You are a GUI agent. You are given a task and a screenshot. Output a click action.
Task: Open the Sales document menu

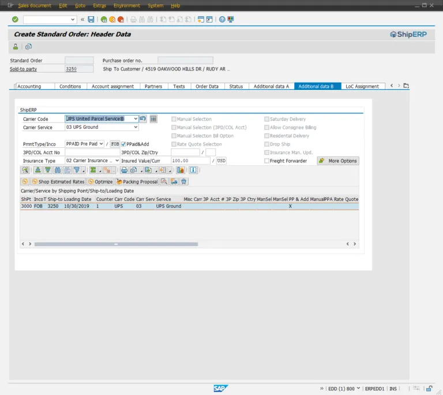(35, 5)
